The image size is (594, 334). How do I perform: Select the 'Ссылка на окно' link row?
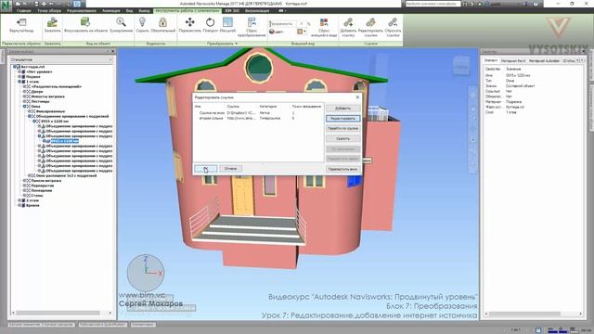point(258,113)
